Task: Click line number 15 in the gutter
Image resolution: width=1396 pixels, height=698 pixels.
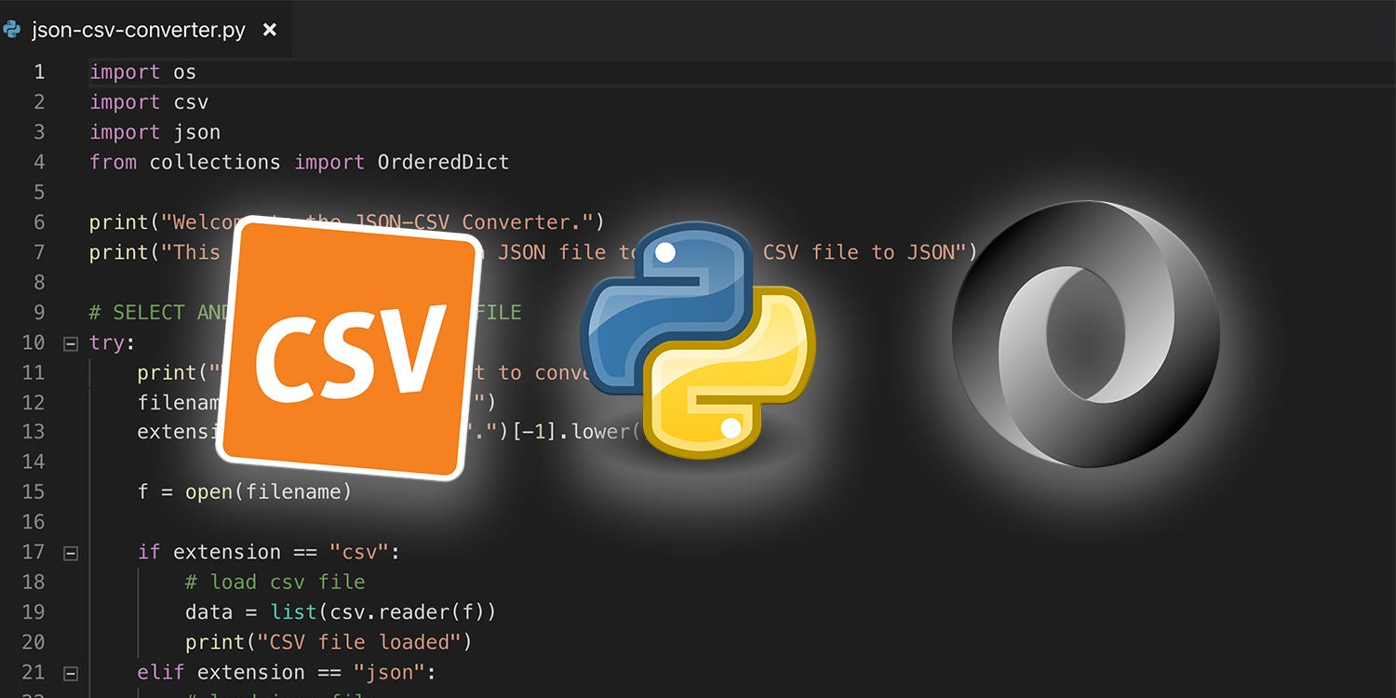Action: pyautogui.click(x=34, y=491)
